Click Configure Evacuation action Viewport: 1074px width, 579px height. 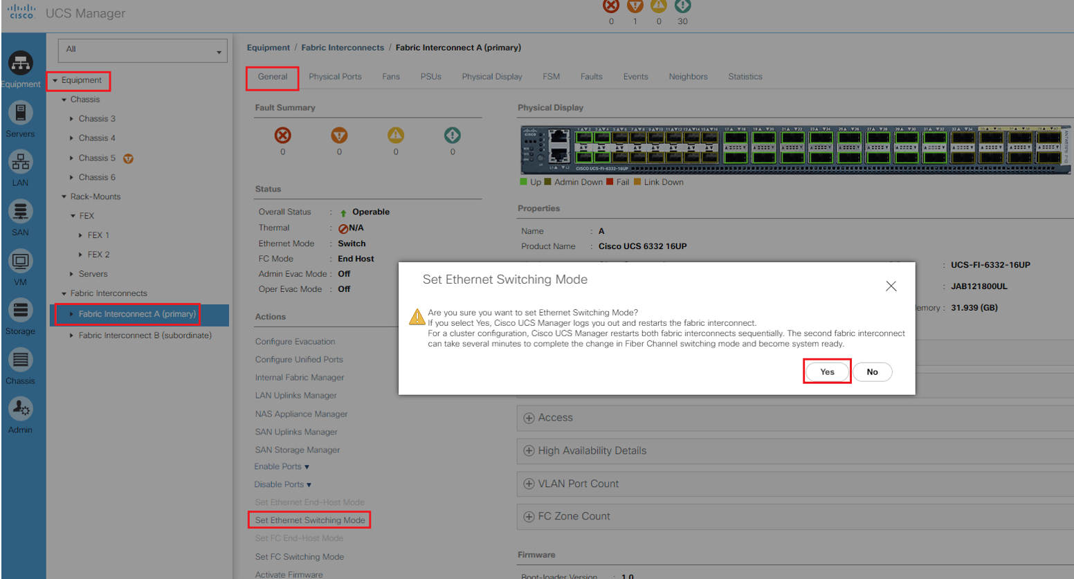[x=295, y=342]
